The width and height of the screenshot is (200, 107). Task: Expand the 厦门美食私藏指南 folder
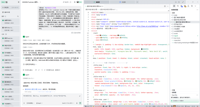[x=185, y=17]
